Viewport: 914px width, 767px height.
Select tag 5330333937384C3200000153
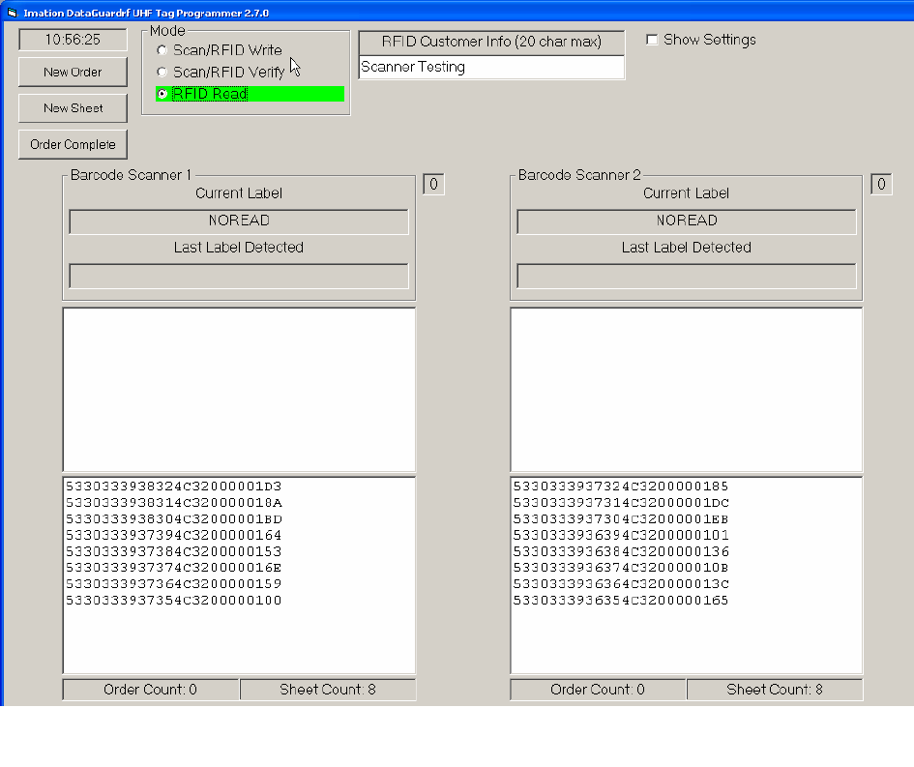(174, 551)
